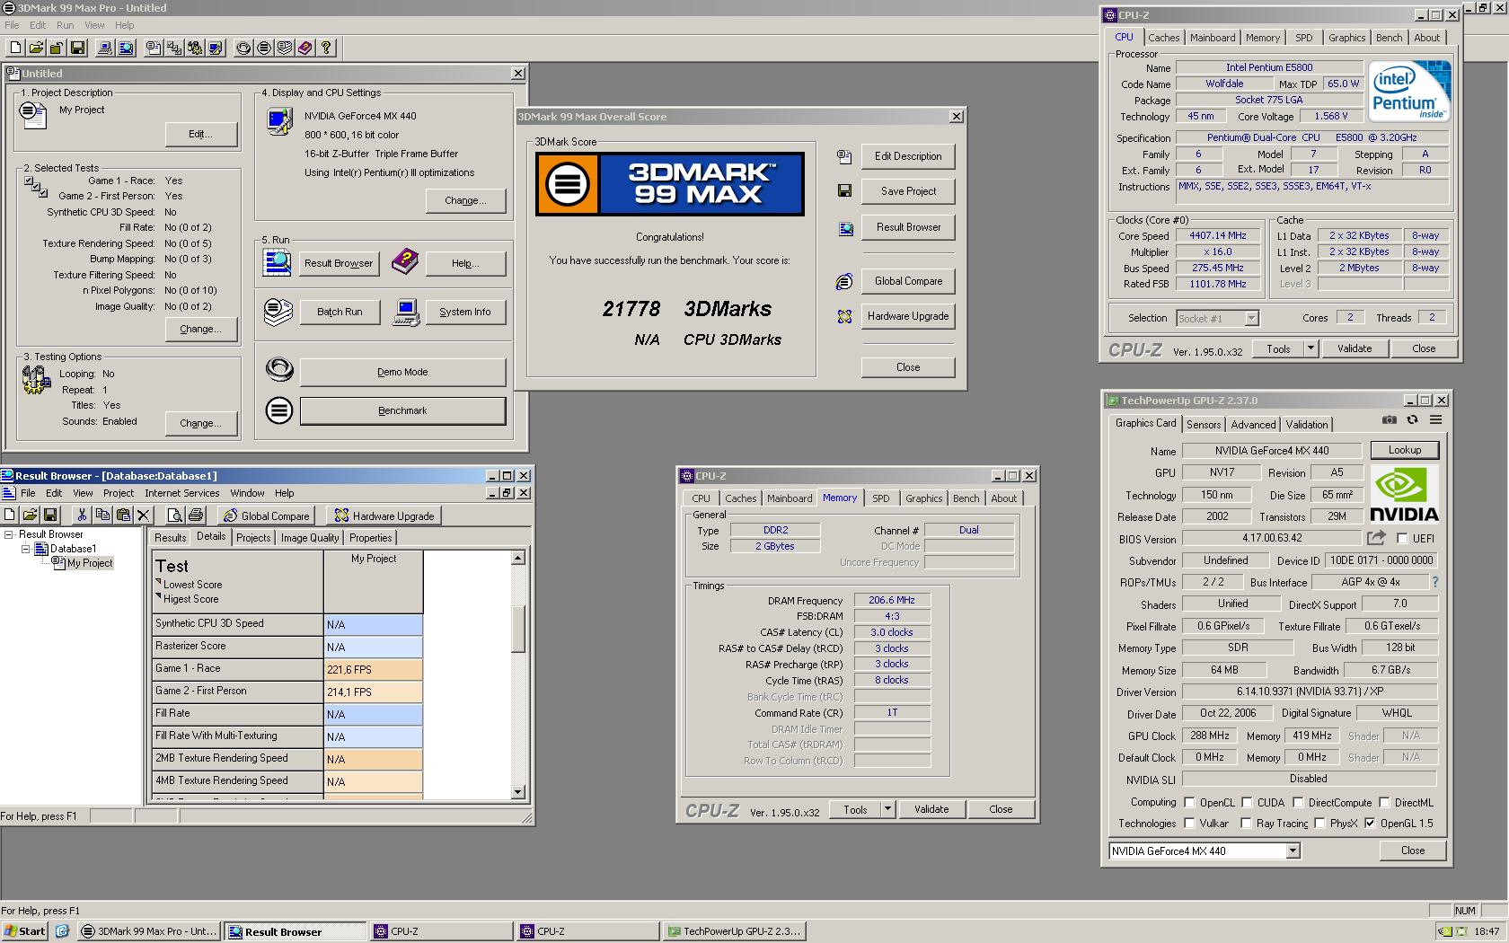1509x943 pixels.
Task: Click the Result Browser magnifier icon in 3DMark toolbar
Action: pyautogui.click(x=126, y=48)
